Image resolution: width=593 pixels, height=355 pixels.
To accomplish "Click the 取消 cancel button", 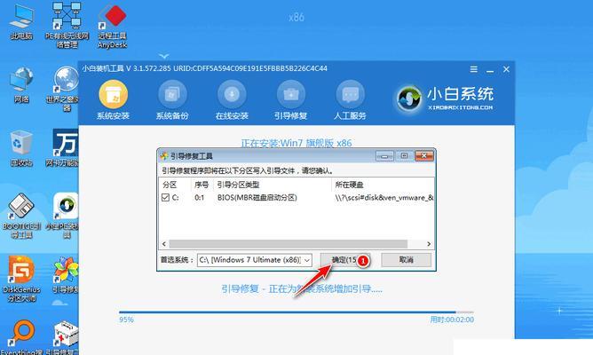I will pyautogui.click(x=407, y=260).
